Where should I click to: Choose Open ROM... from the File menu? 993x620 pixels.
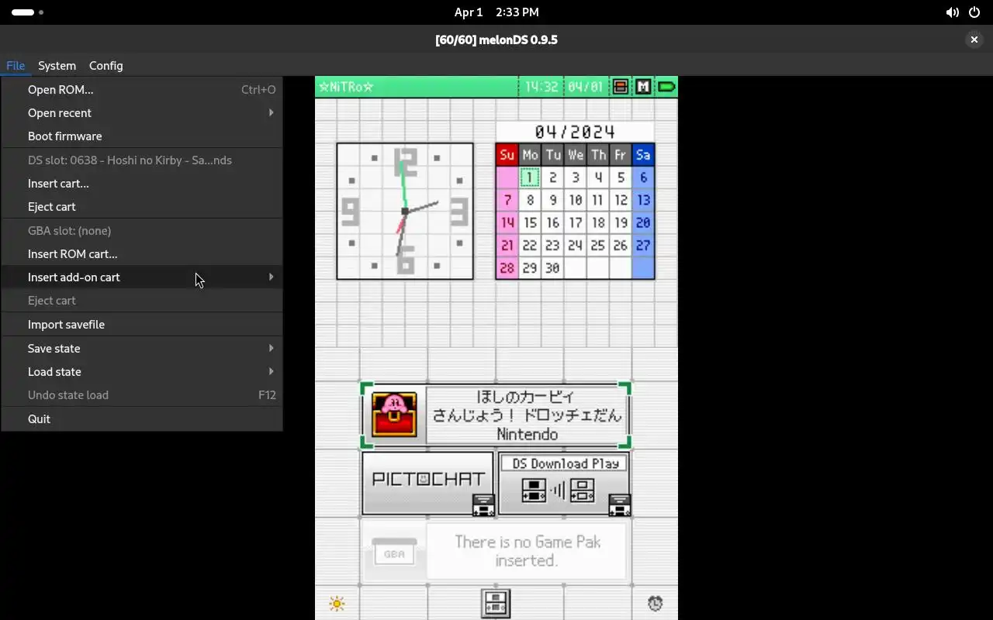coord(141,90)
